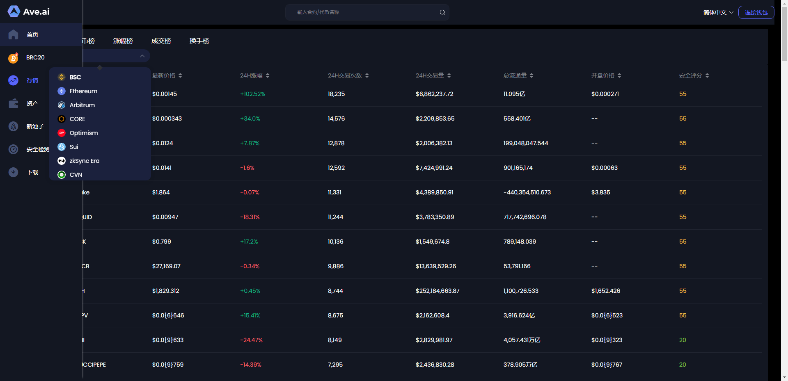Switch to the 换手榜 tab
The width and height of the screenshot is (788, 381).
(199, 41)
